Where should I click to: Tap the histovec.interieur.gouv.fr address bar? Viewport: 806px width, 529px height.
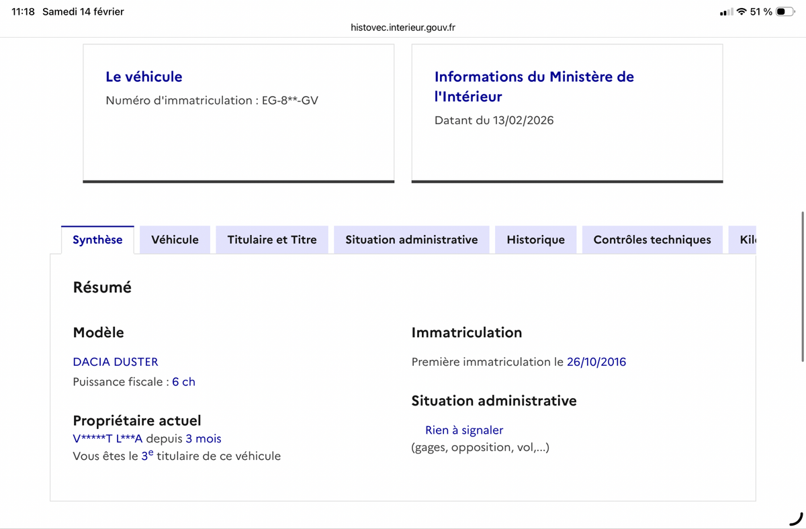click(403, 28)
